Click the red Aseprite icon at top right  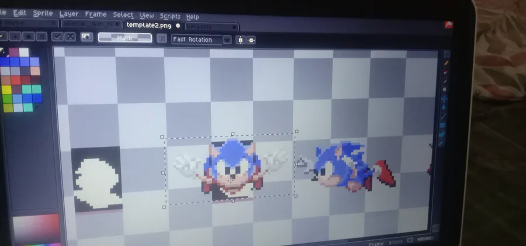(449, 24)
